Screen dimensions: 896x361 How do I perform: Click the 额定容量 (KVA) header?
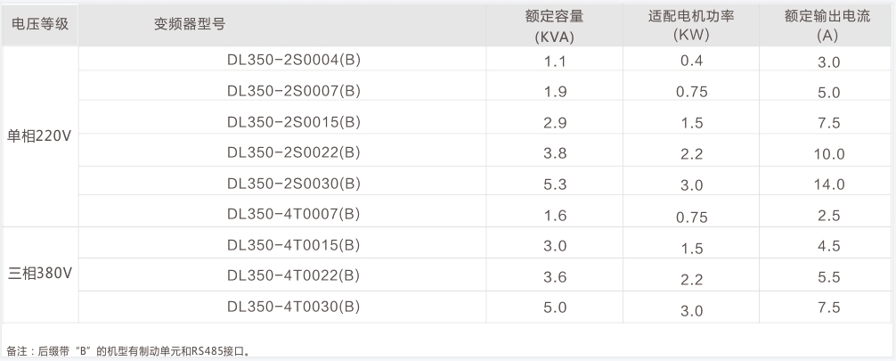click(554, 25)
